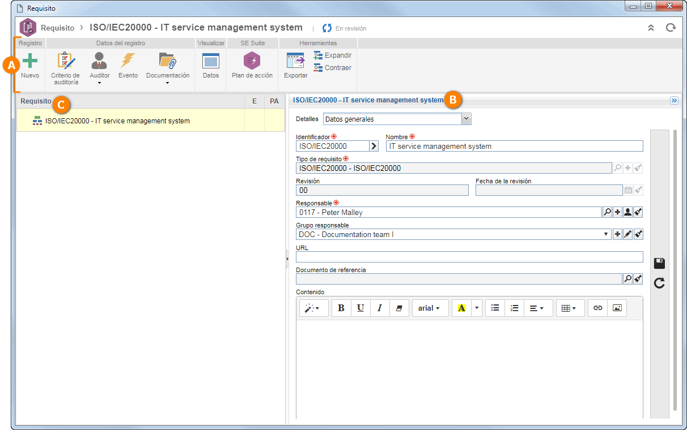
Task: Toggle Bold formatting
Action: point(341,308)
